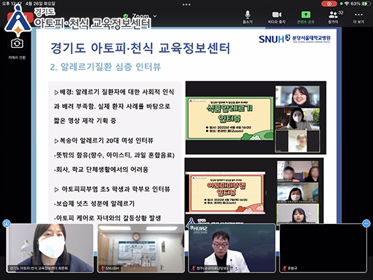Tap participant count 32 beside 참가자

tap(341, 12)
